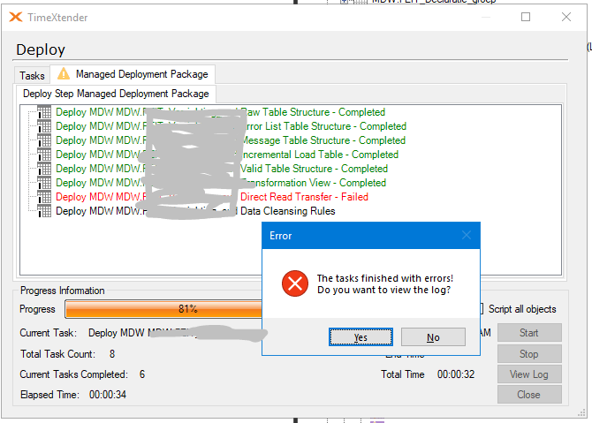Click the Elapsed Time value 00:00:34
Image resolution: width=592 pixels, height=423 pixels.
pos(108,395)
